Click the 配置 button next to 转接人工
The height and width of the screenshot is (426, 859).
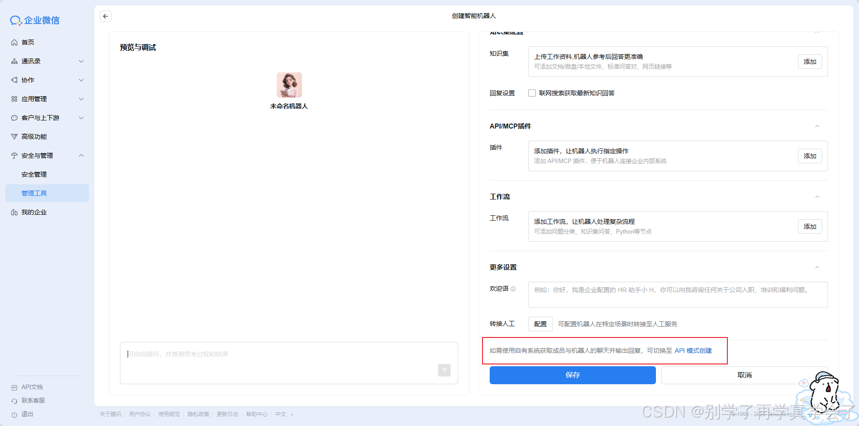(540, 324)
